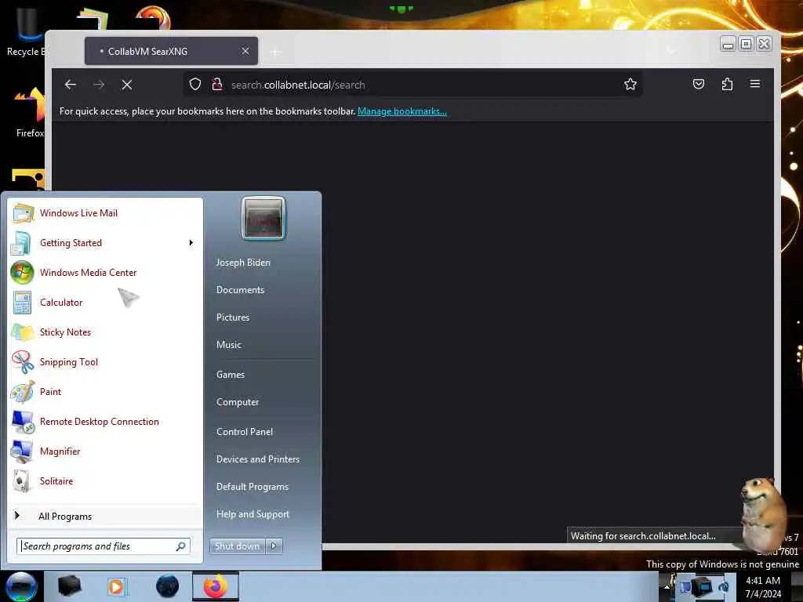Launch Windows Media Center
The image size is (803, 602).
click(x=105, y=272)
